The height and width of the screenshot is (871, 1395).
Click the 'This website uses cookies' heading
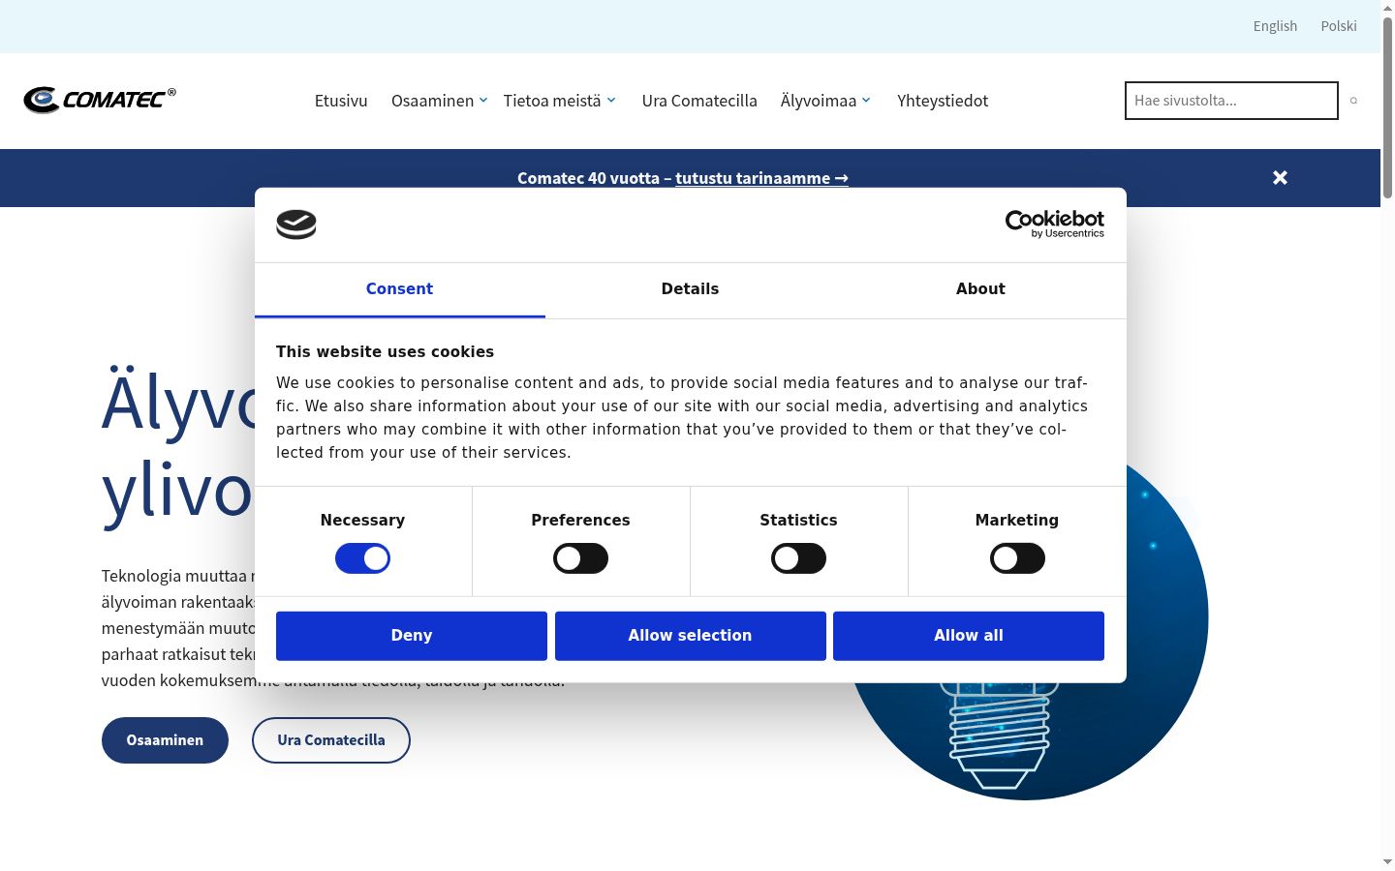click(x=385, y=352)
